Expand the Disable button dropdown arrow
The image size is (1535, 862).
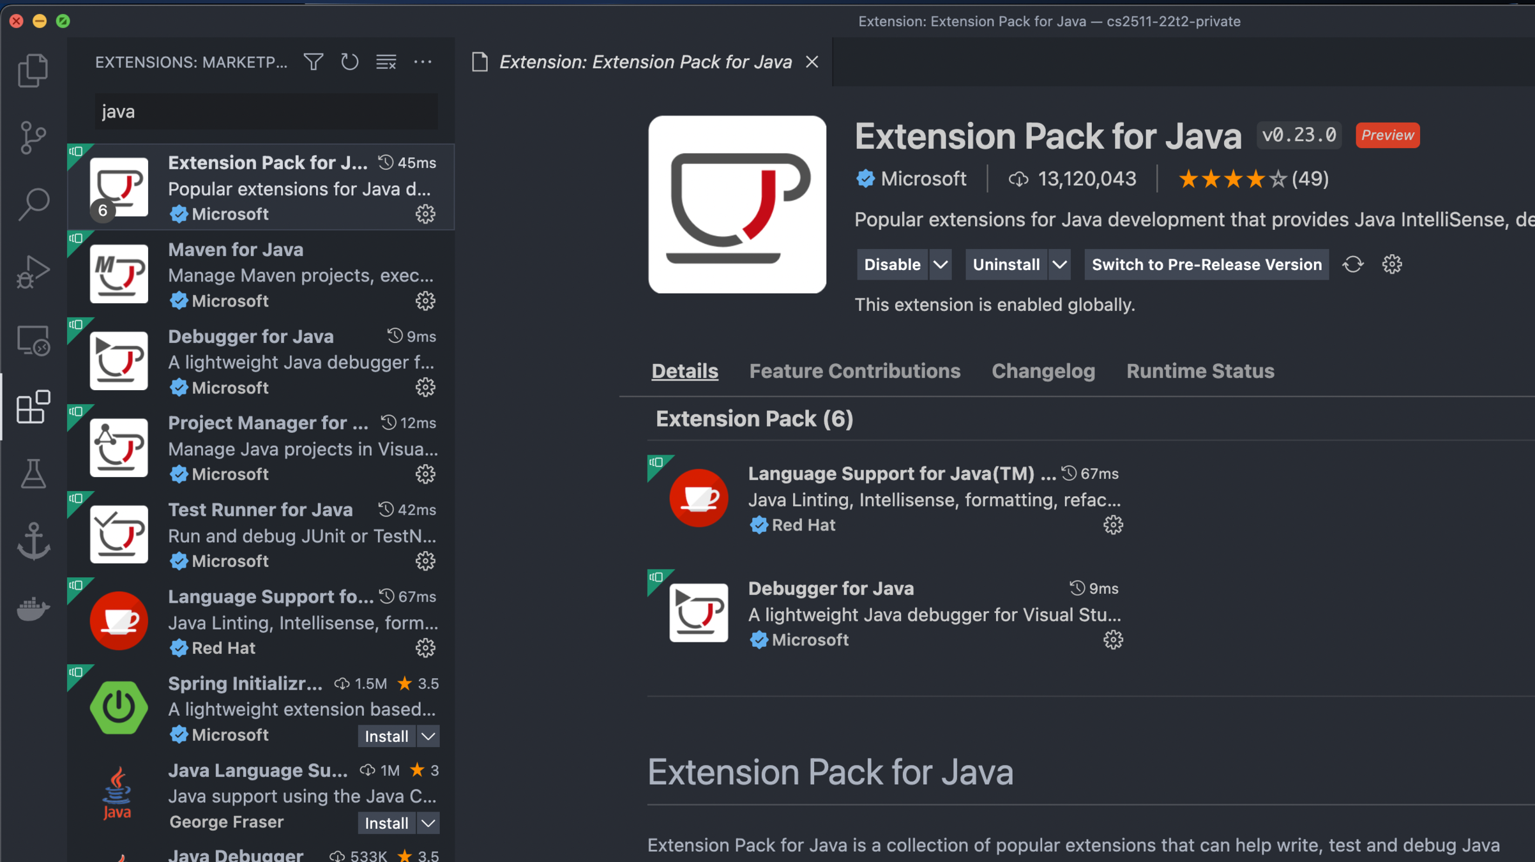[x=940, y=264]
